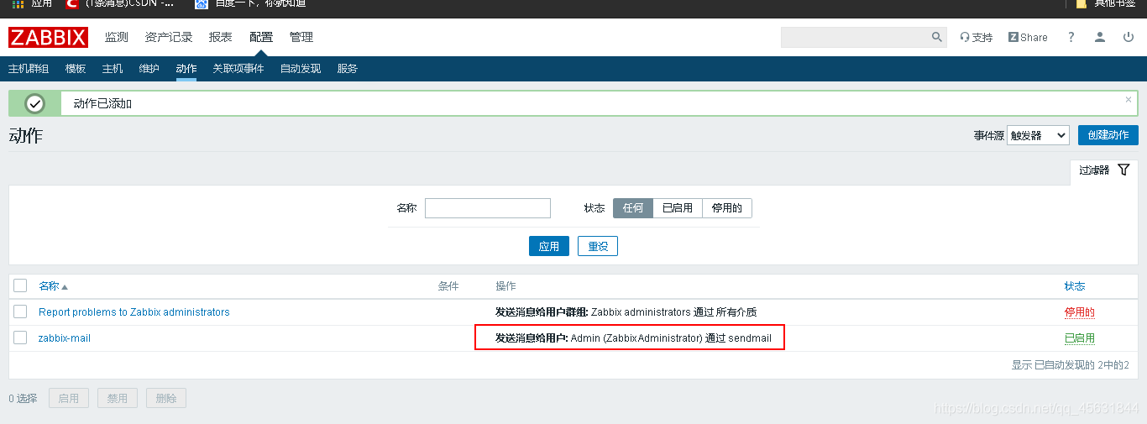Click the bottom 启用 button
The height and width of the screenshot is (424, 1147).
[69, 398]
